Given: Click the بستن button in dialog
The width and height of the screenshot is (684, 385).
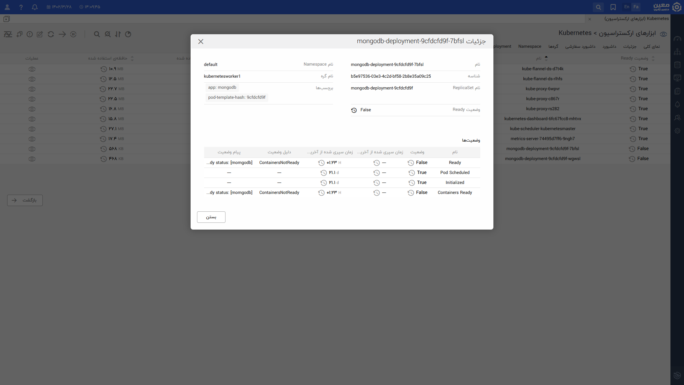Looking at the screenshot, I should coord(211,217).
